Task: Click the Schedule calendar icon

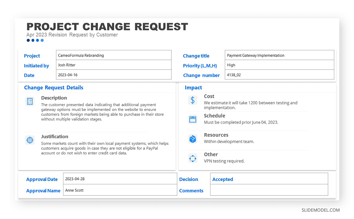Action: click(193, 119)
